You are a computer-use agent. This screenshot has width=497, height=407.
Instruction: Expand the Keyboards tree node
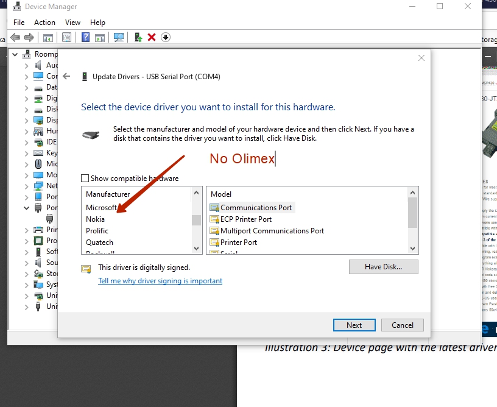[x=27, y=153]
